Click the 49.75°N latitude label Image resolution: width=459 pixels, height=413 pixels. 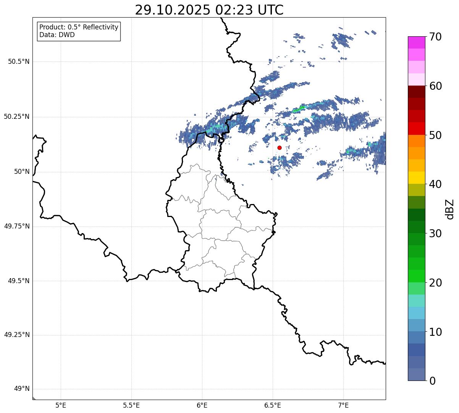coord(16,226)
